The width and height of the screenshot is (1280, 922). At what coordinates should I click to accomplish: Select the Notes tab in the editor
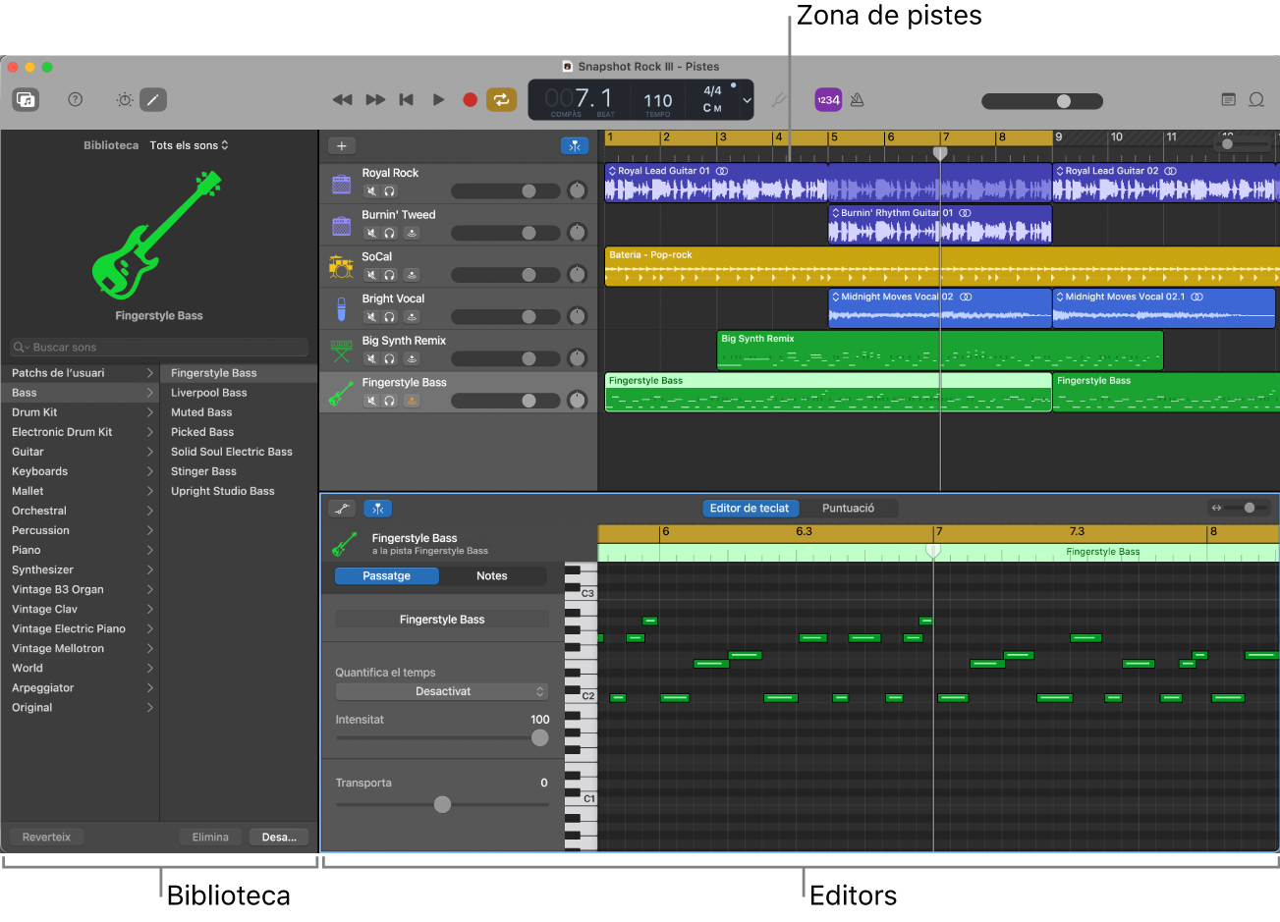point(491,575)
